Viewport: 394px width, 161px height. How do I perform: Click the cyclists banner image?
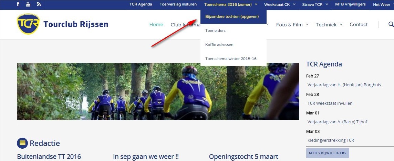158,91
